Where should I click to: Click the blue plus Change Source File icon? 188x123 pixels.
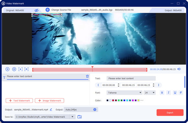48,10
